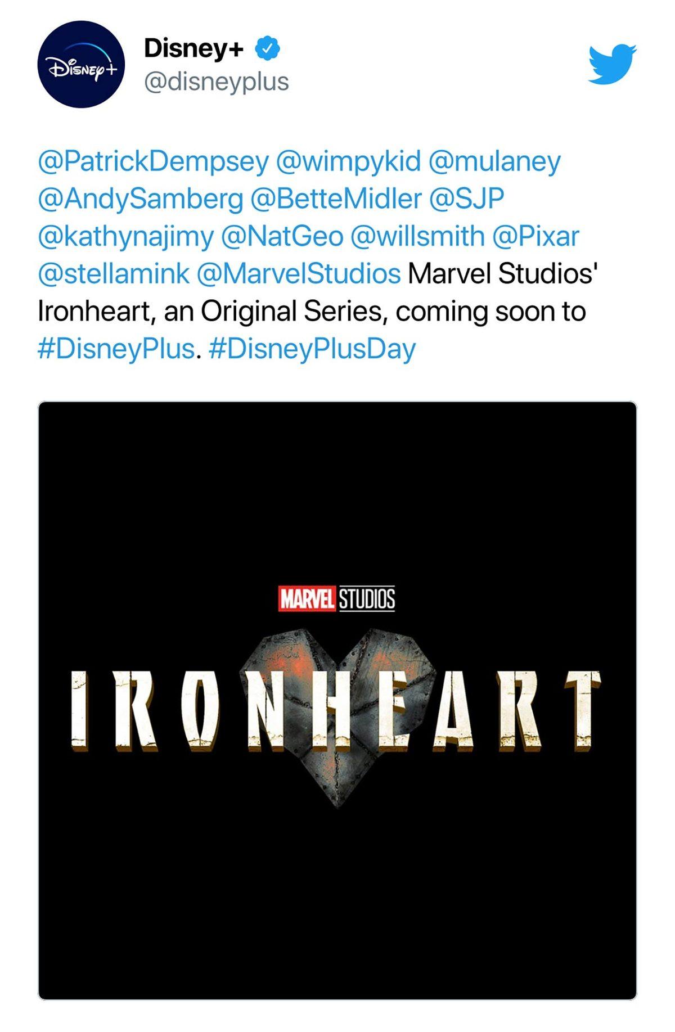
Task: Follow the #DisneyPlusDay hashtag link
Action: [x=312, y=349]
